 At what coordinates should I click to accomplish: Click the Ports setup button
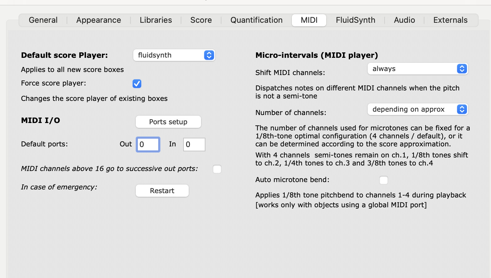click(x=168, y=122)
